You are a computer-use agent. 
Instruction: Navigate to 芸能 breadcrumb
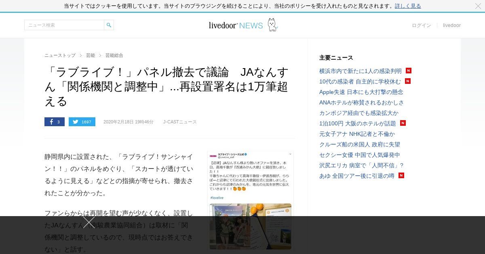(91, 55)
